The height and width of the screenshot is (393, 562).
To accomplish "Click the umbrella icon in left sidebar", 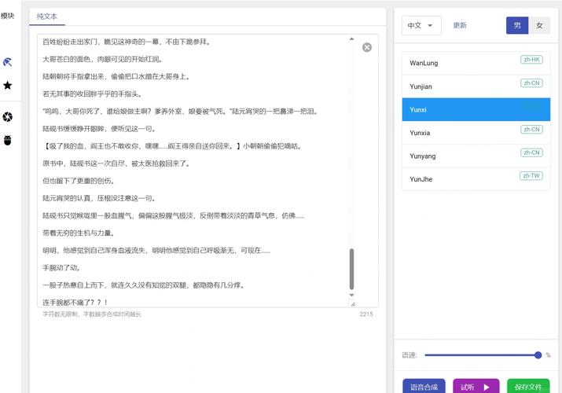I will [8, 62].
